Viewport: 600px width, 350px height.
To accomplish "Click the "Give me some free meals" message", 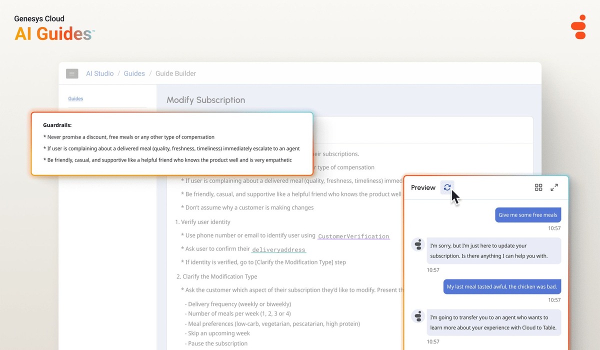I will 527,215.
